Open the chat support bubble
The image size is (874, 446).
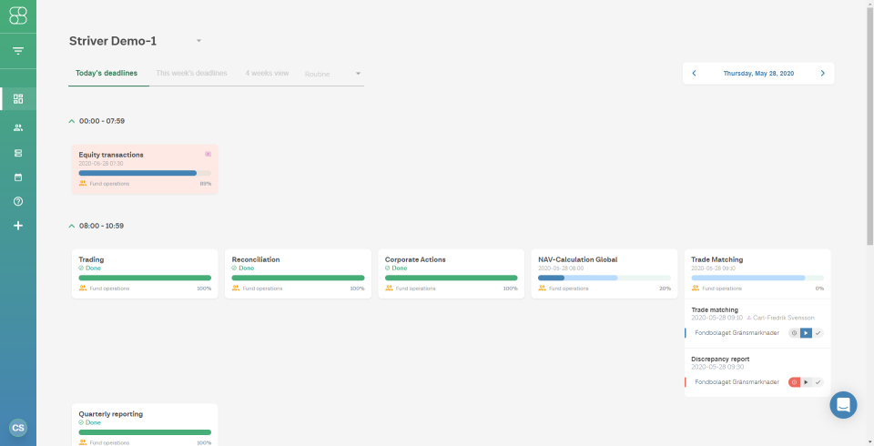pos(843,405)
